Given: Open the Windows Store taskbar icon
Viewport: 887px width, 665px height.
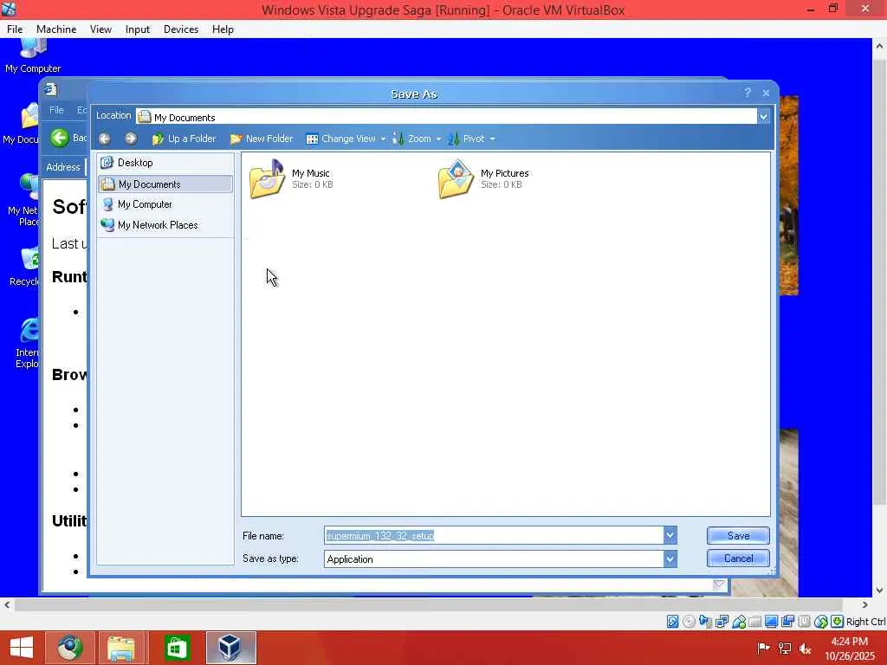Looking at the screenshot, I should click(x=177, y=648).
